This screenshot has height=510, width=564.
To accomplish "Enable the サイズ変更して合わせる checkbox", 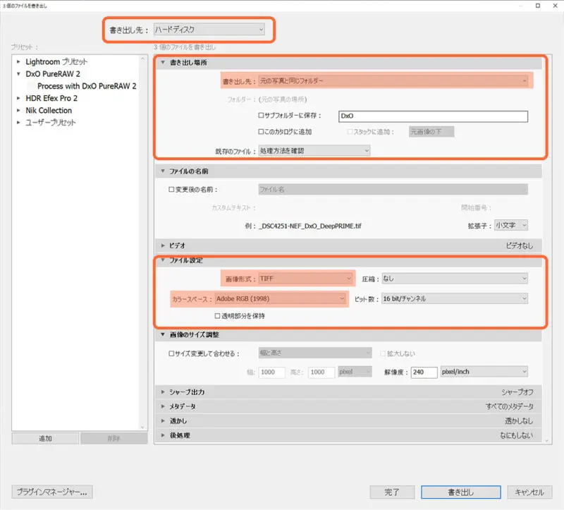I will [x=171, y=353].
